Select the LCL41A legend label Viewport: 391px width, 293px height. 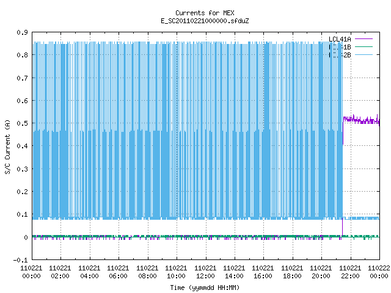coord(340,39)
